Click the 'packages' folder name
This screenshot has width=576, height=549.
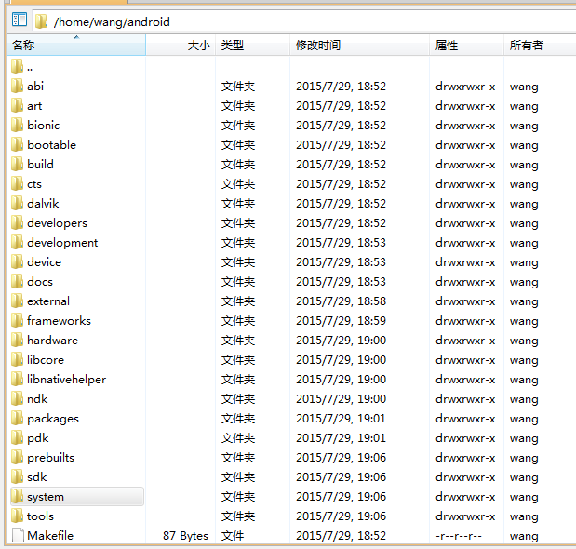click(53, 419)
